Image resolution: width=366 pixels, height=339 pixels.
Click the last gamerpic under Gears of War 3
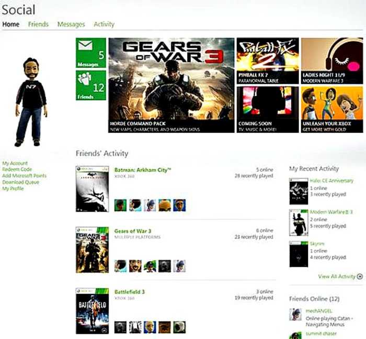coord(179,266)
